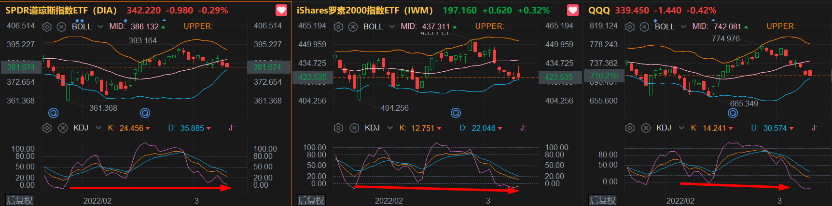This screenshot has height=206, width=832.
Task: Open BOLL indicator settings gear in DIA chart
Action: point(47,27)
